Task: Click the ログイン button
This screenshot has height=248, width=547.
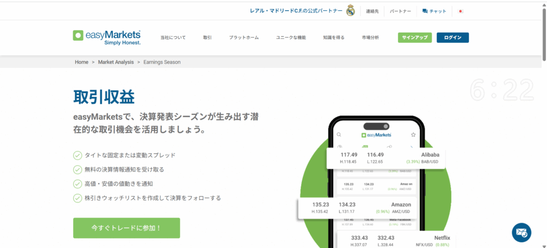Action: point(453,38)
